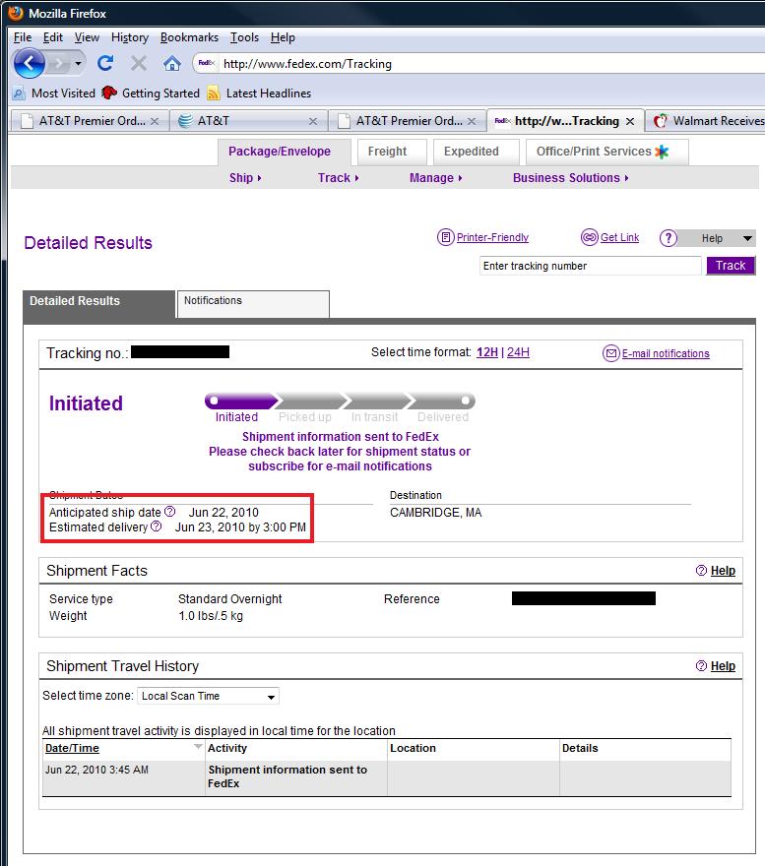Click the question mark Help icon

669,238
